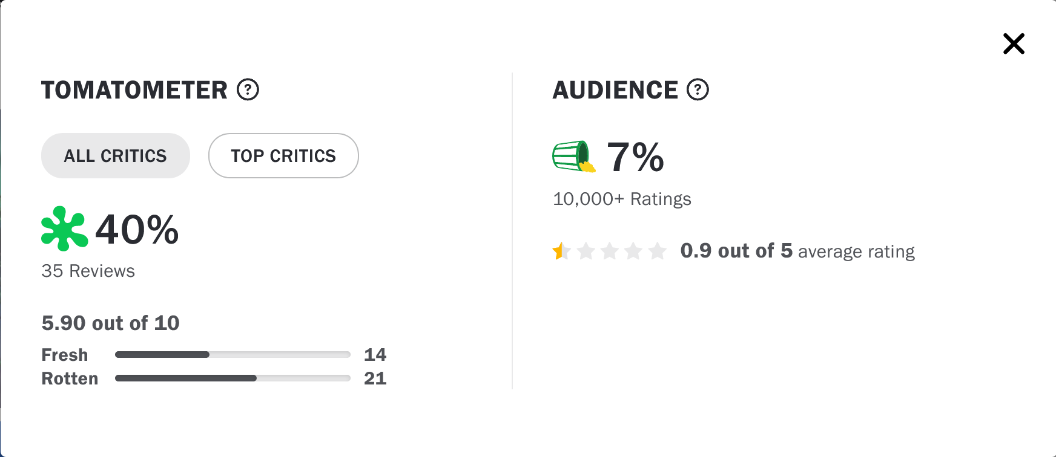Dismiss the scores modal with X
Viewport: 1056px width, 457px height.
tap(1013, 44)
